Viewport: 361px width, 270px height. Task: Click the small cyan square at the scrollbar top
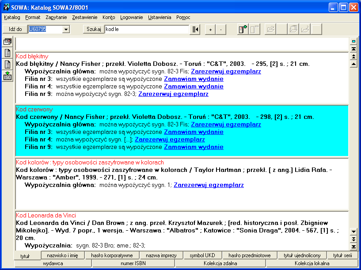(353, 41)
